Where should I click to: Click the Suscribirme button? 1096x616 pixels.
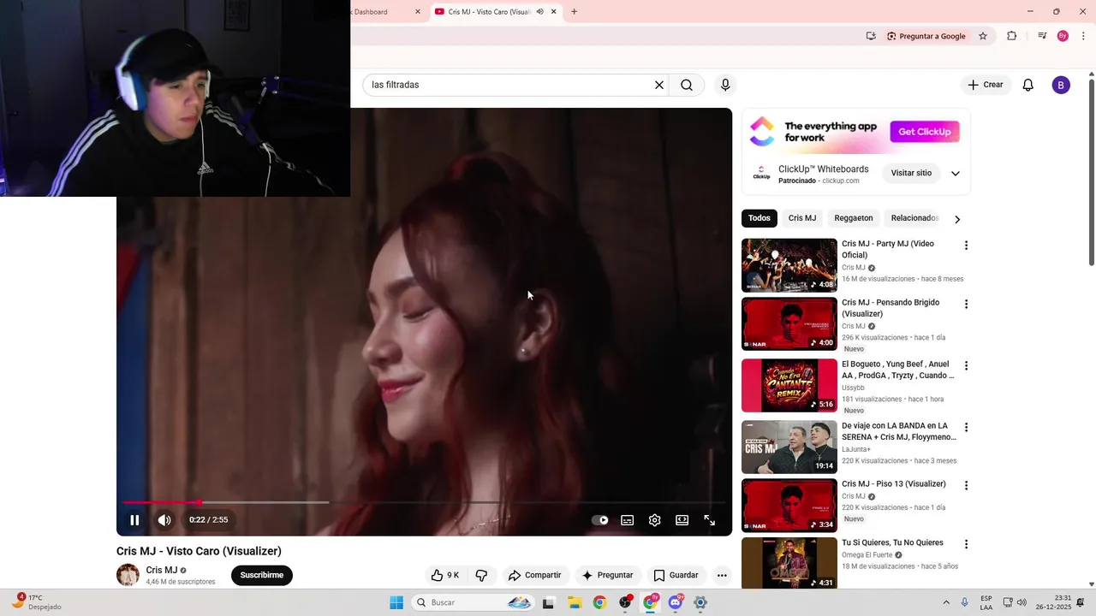[262, 575]
